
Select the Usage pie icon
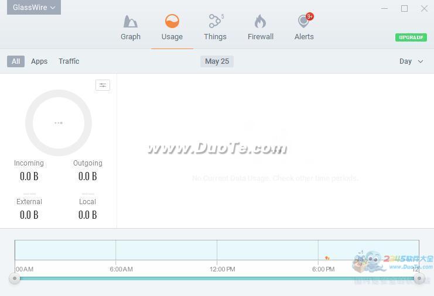(x=172, y=22)
